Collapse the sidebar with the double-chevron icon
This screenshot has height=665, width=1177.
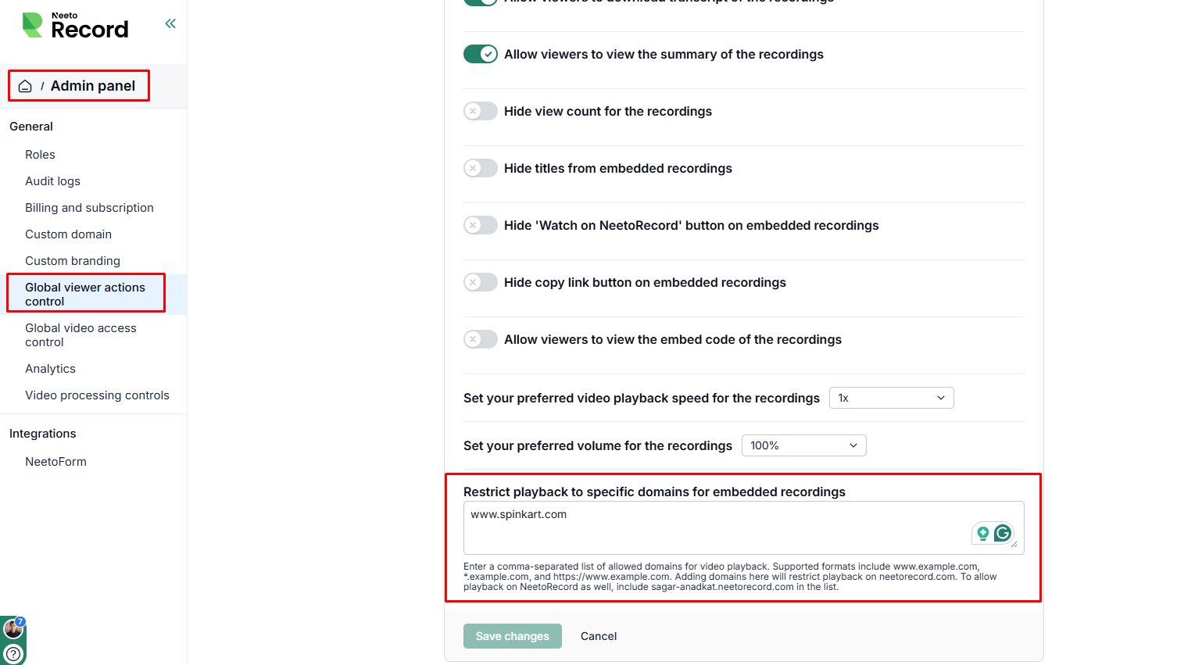point(170,23)
